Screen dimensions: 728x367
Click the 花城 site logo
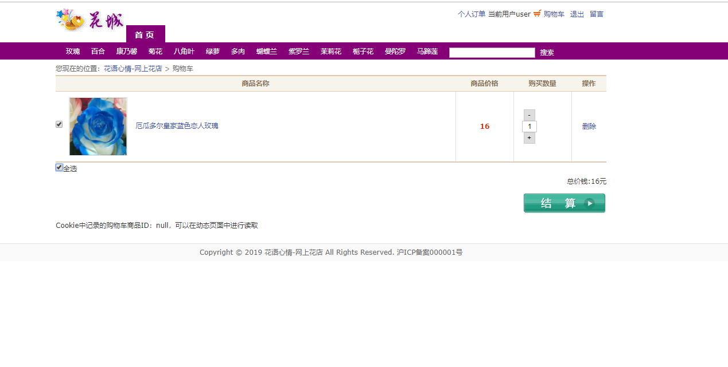tap(89, 19)
